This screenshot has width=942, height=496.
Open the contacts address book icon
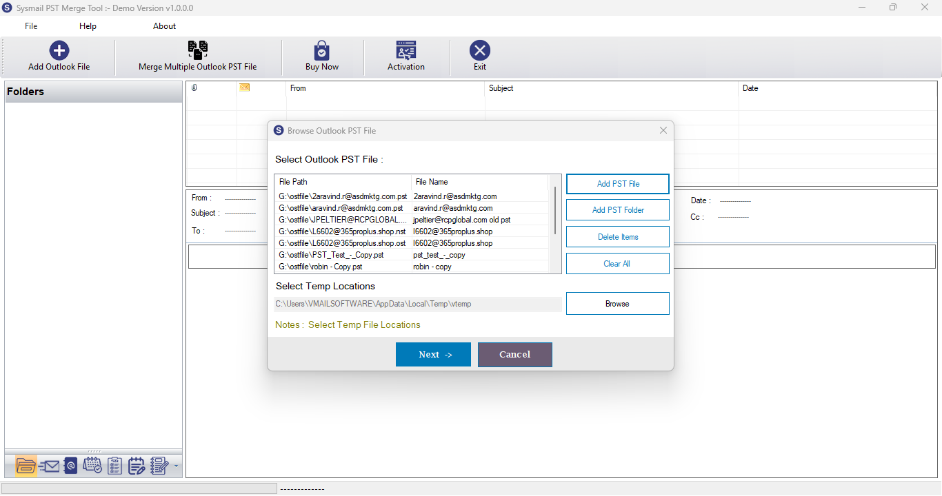pos(70,466)
